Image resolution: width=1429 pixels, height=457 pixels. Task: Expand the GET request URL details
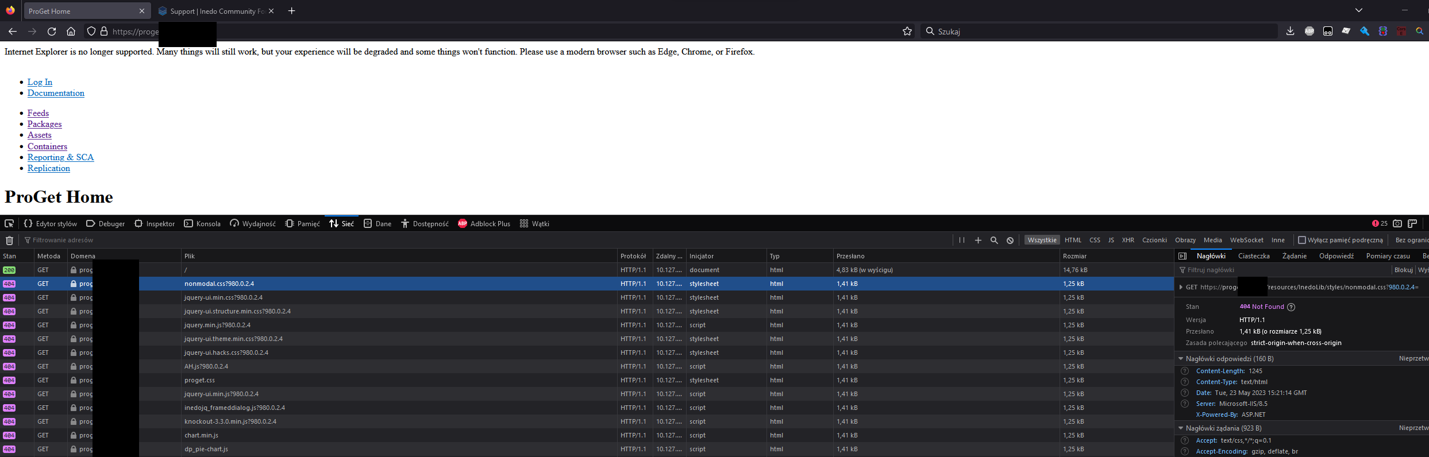1181,287
